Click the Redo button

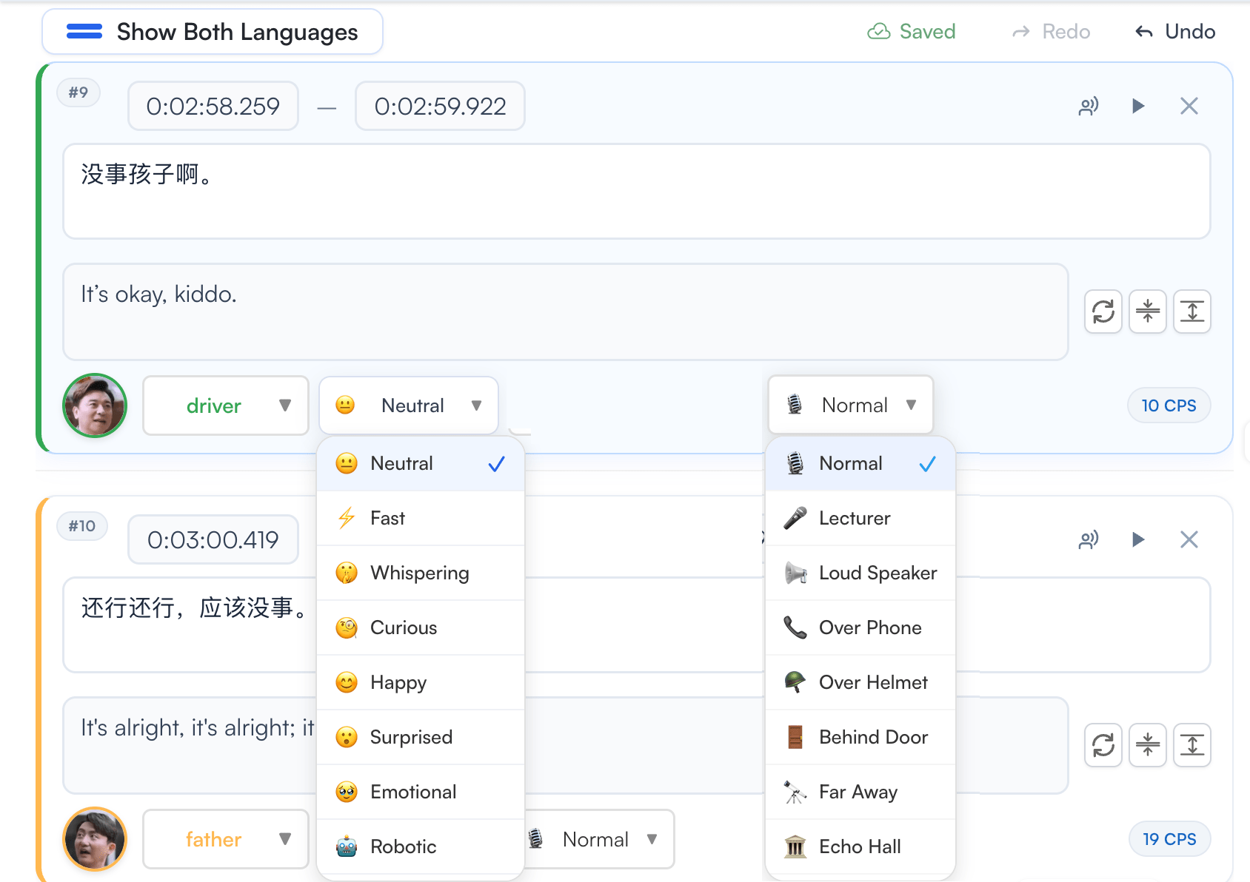pos(1052,32)
